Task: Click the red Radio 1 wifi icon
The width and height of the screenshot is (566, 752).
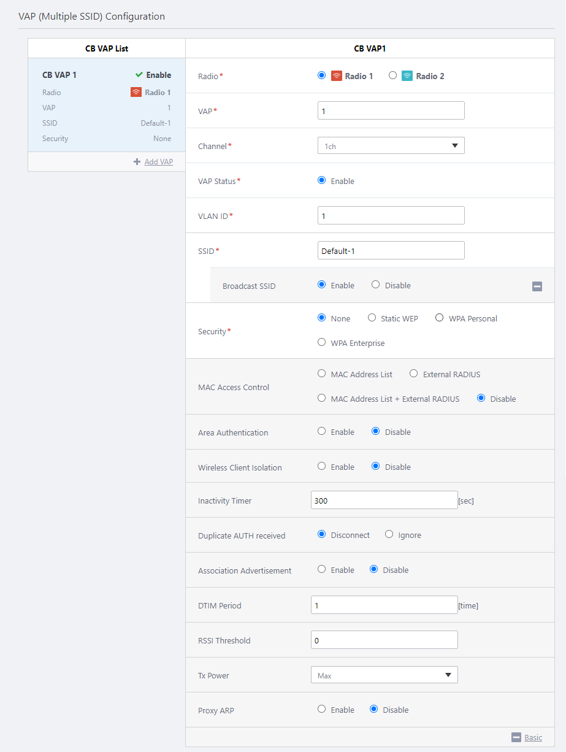Action: coord(336,76)
